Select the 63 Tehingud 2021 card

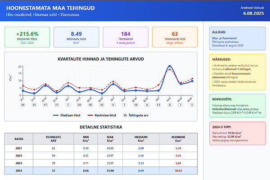(175, 37)
